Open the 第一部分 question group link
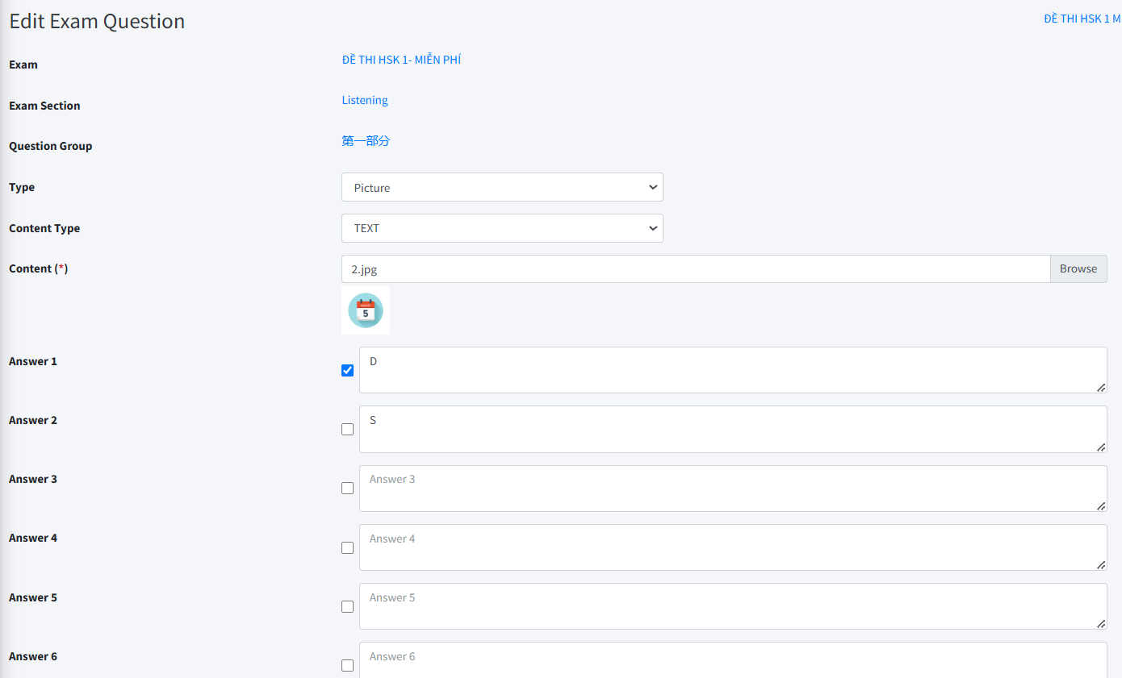 [x=366, y=141]
